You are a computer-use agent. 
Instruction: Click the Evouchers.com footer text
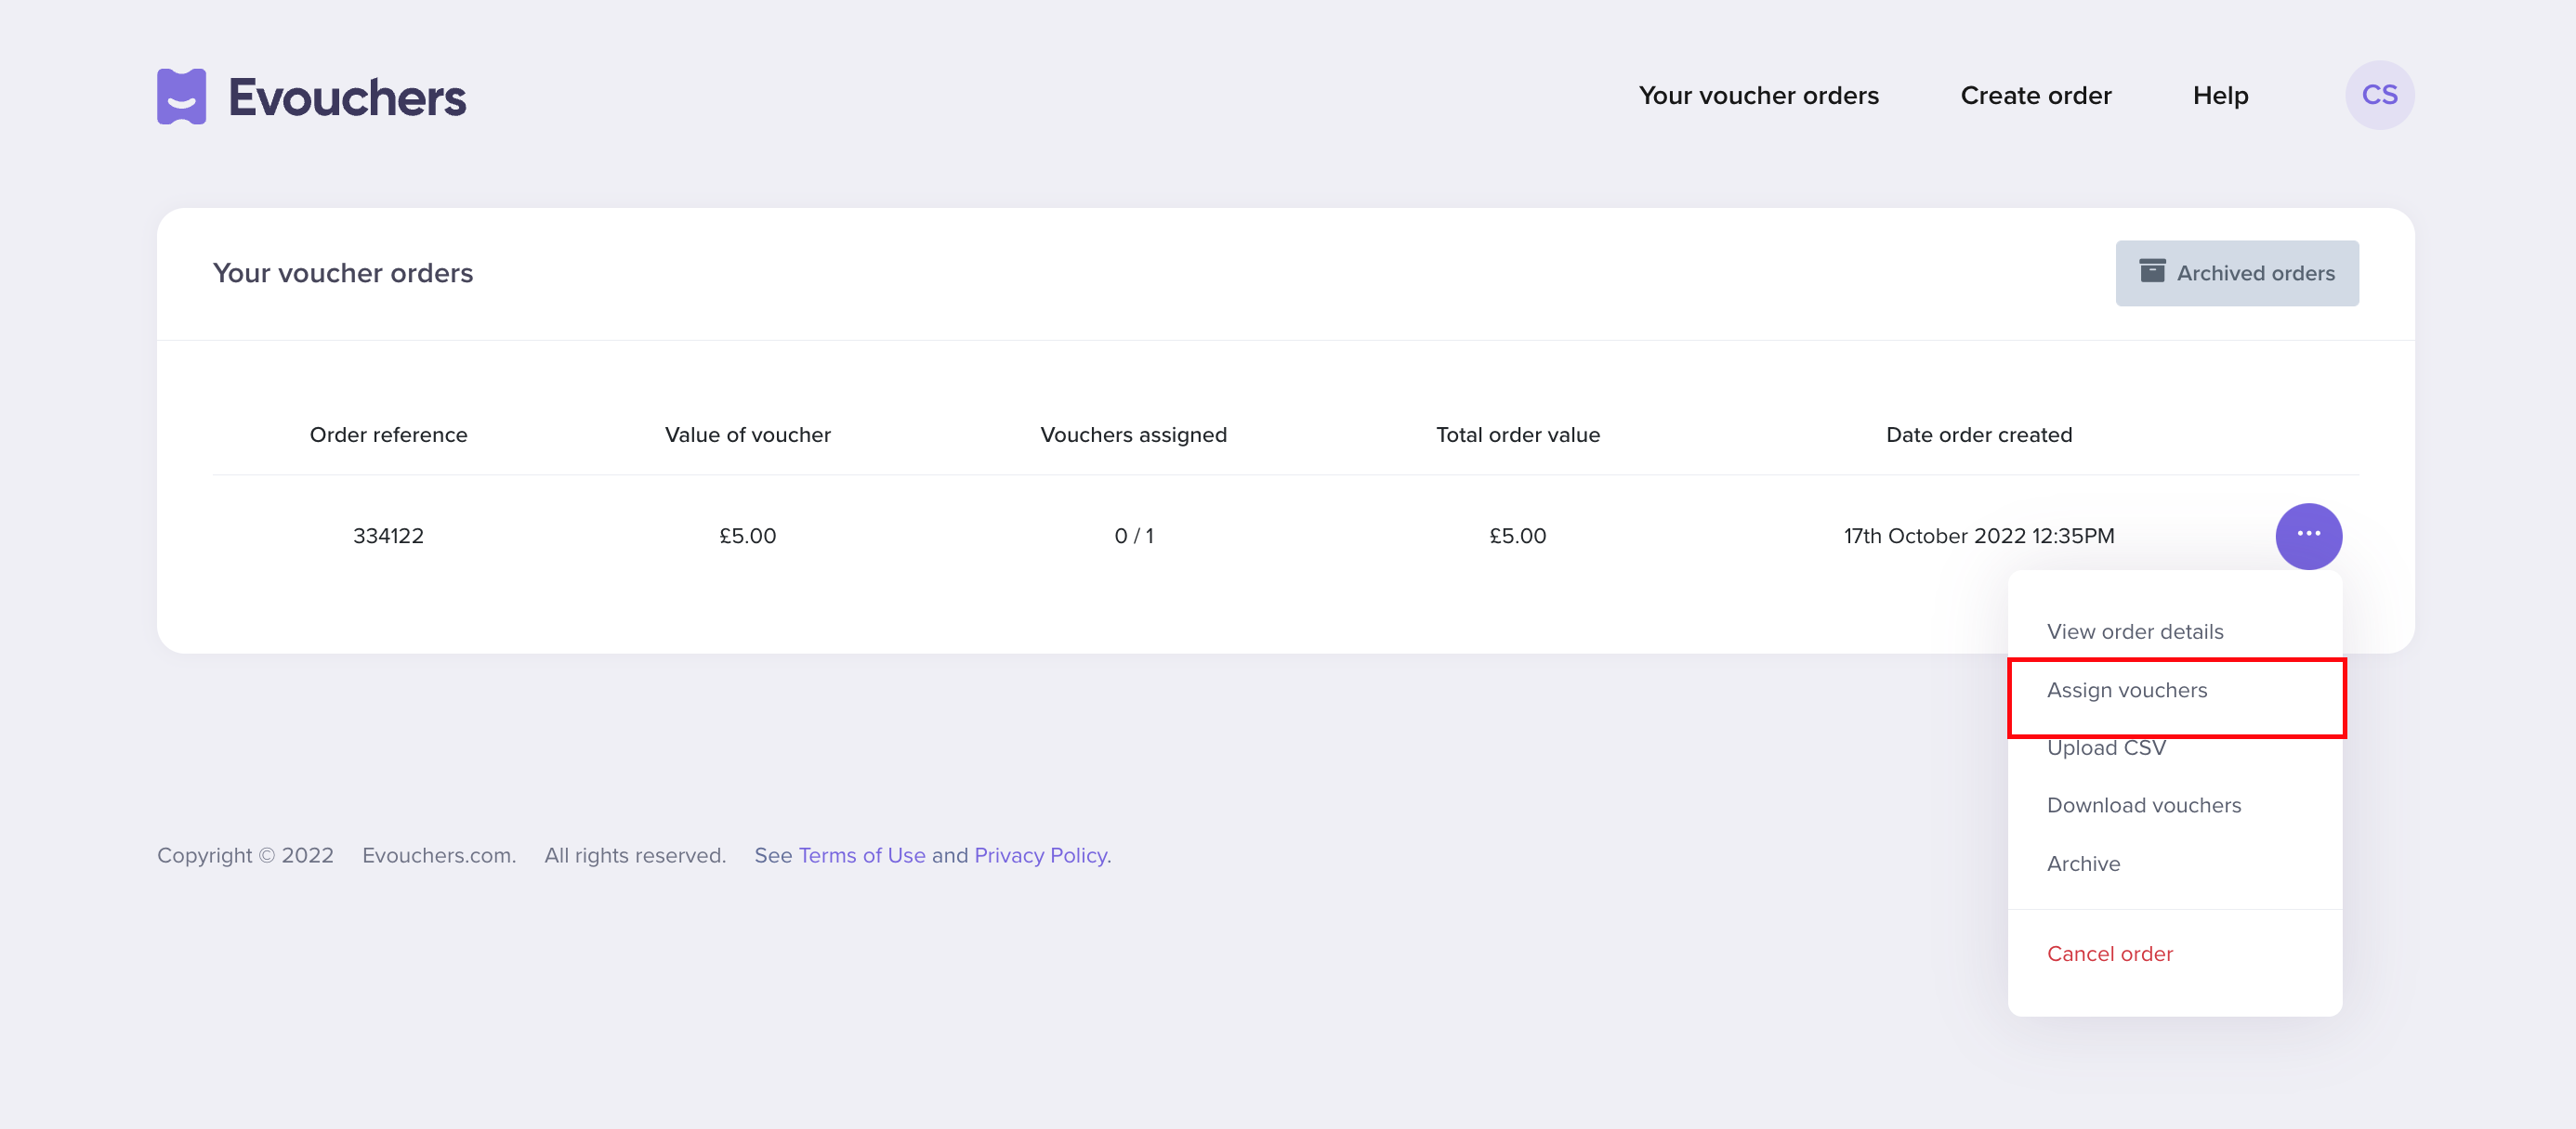pyautogui.click(x=439, y=855)
